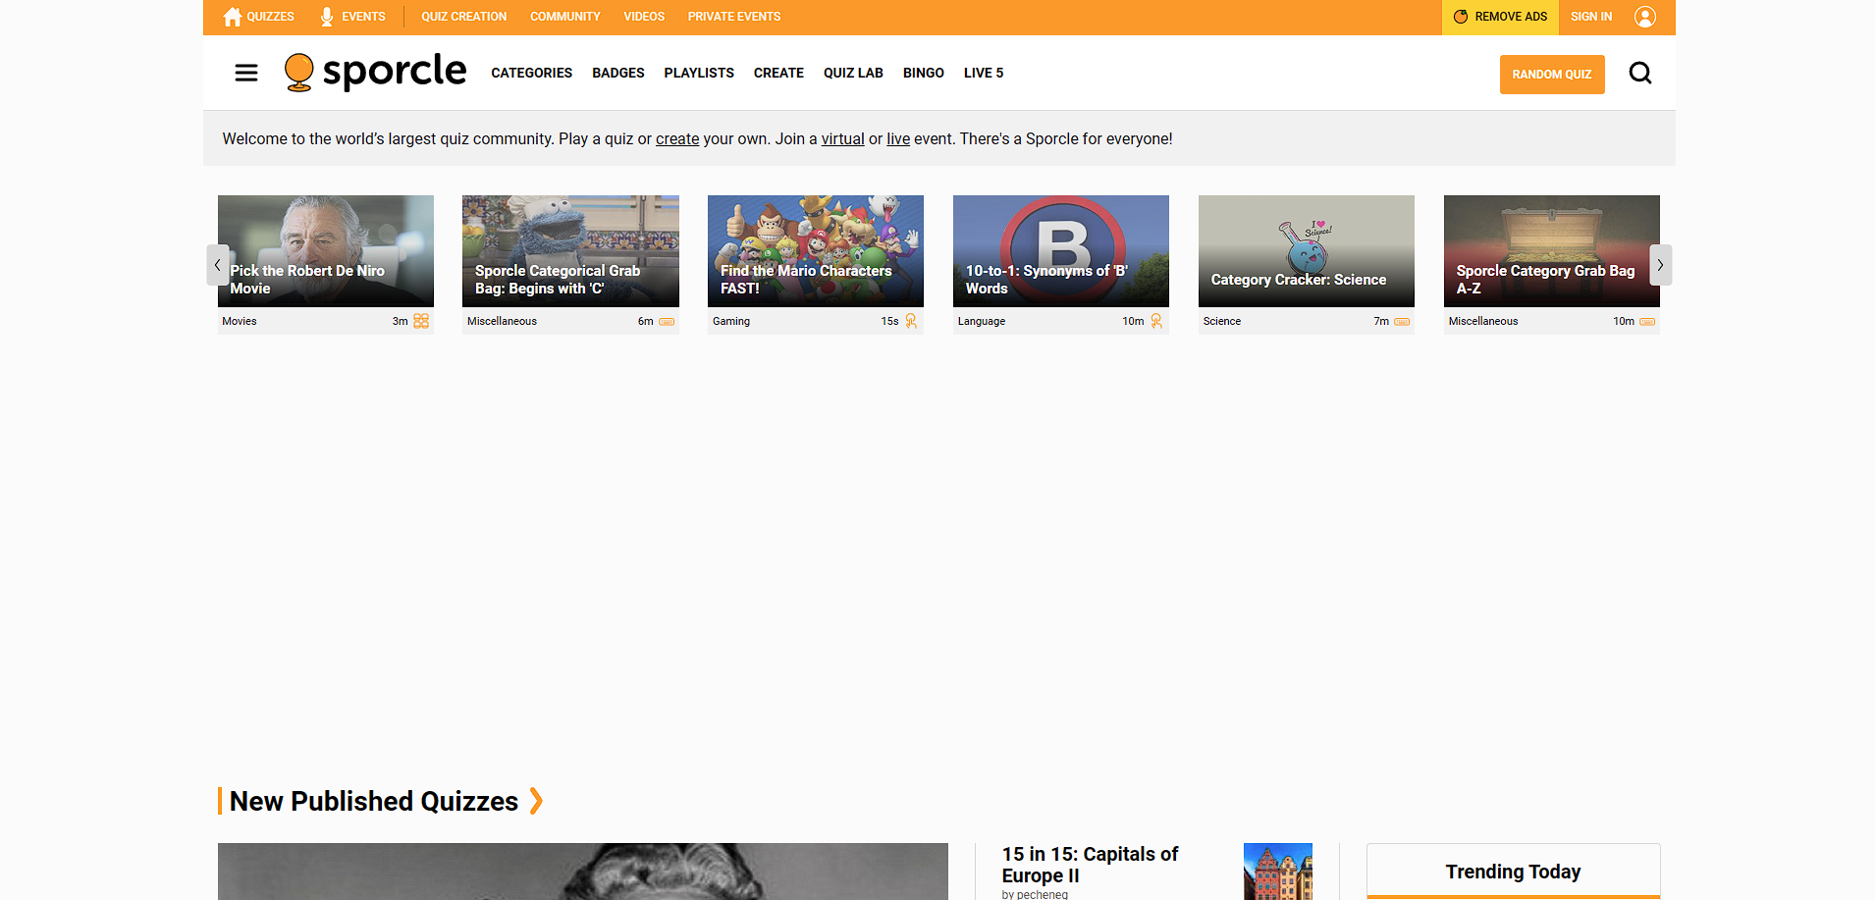Open Private Events top link
Screen dimensions: 1875x900
pos(734,17)
